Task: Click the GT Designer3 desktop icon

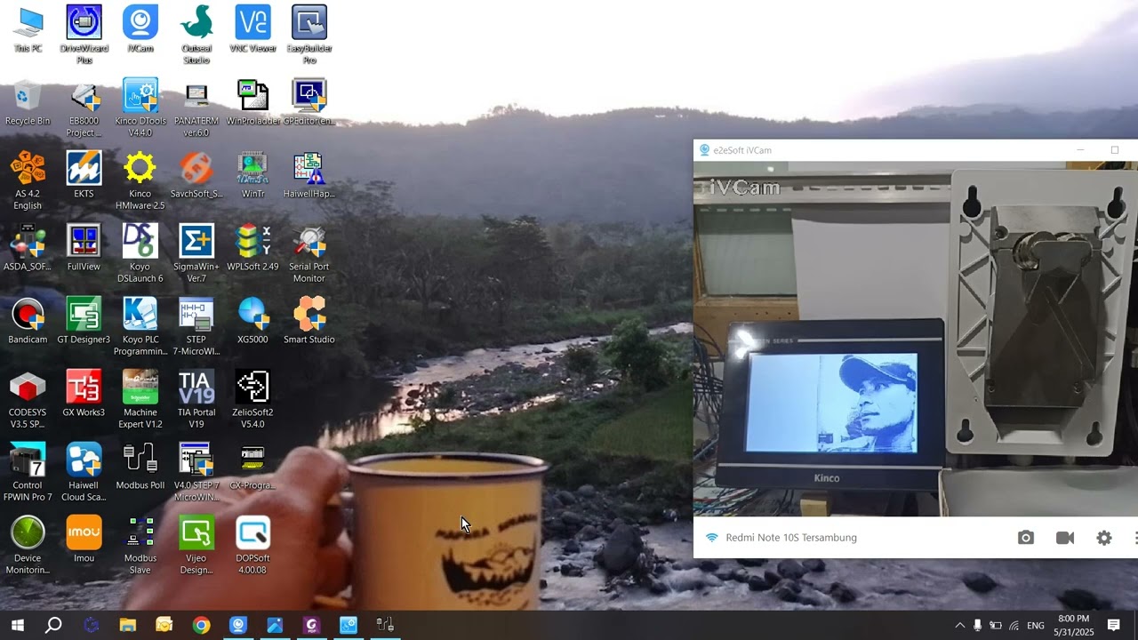Action: point(84,322)
